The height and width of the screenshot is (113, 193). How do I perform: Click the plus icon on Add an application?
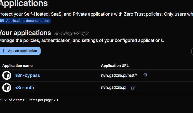coord(4,51)
